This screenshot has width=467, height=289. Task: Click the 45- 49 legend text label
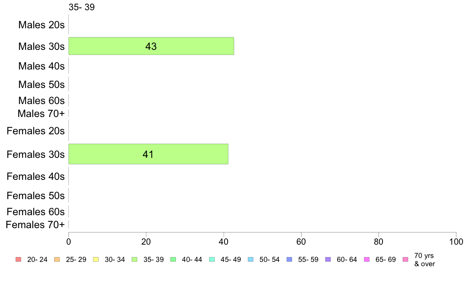point(231,260)
